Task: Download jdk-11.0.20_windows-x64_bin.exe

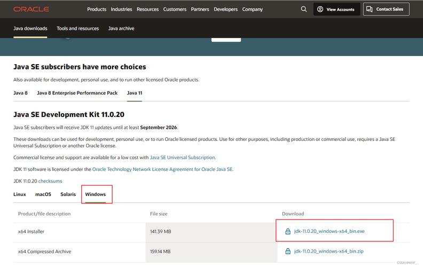Action: 329,231
